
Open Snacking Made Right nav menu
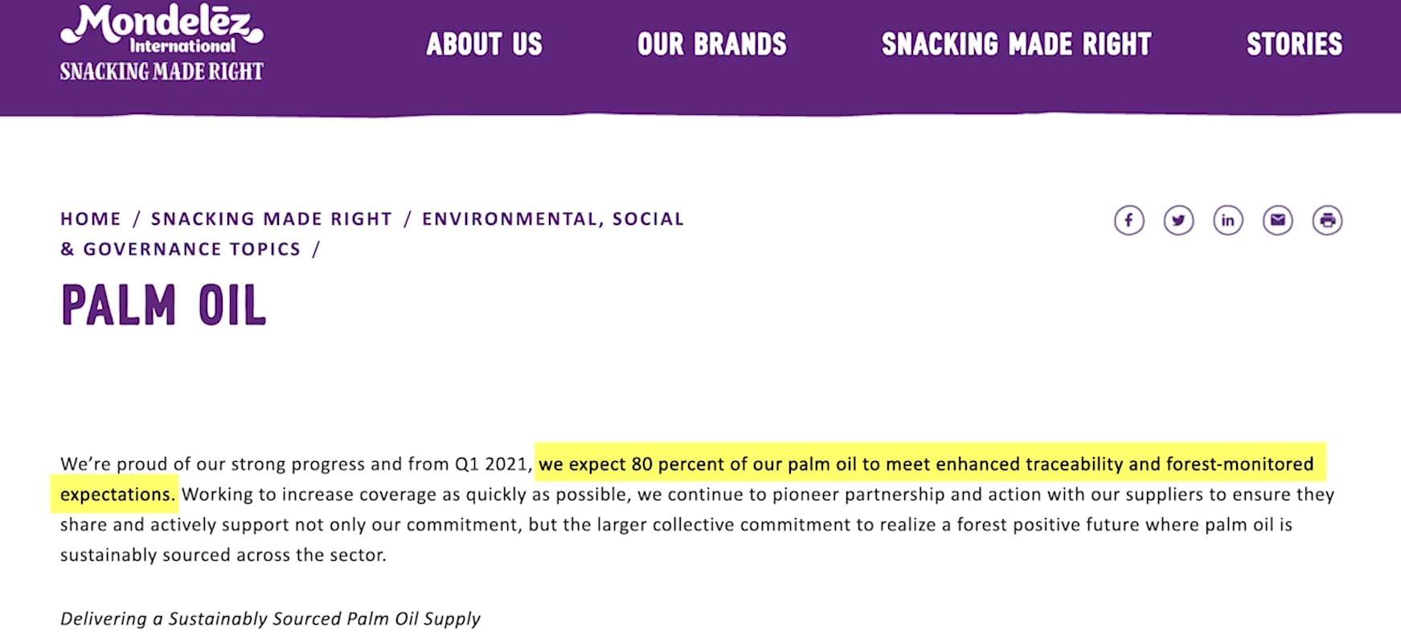tap(1017, 44)
